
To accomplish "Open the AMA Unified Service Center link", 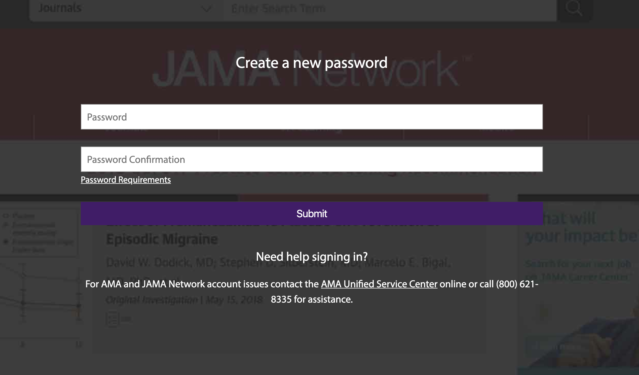I will (x=379, y=284).
